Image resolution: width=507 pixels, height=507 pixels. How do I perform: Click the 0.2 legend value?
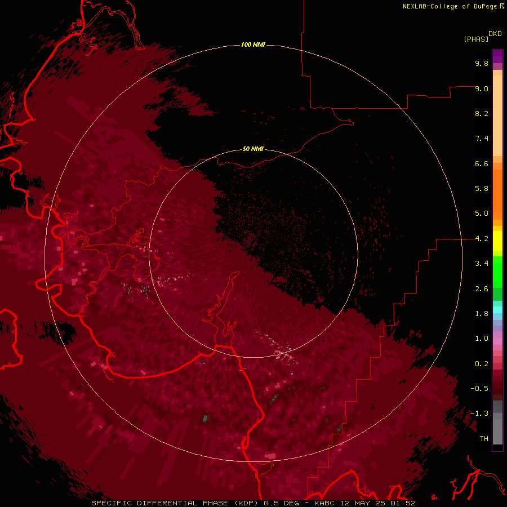[482, 364]
